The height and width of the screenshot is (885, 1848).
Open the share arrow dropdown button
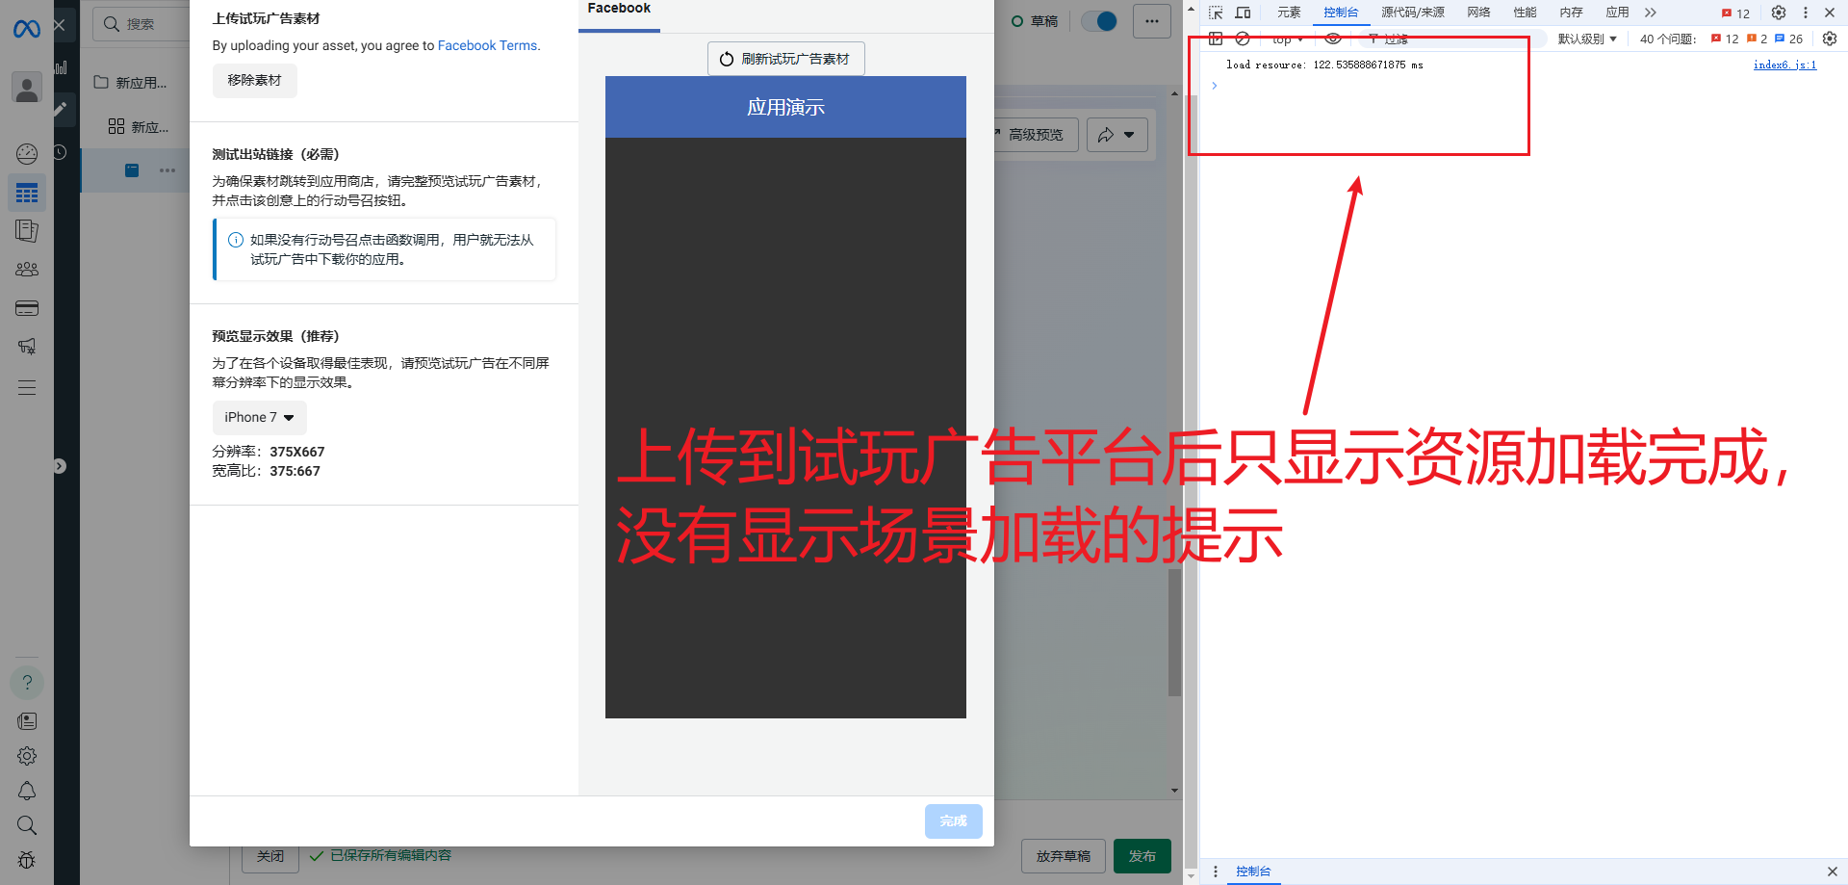[x=1117, y=135]
